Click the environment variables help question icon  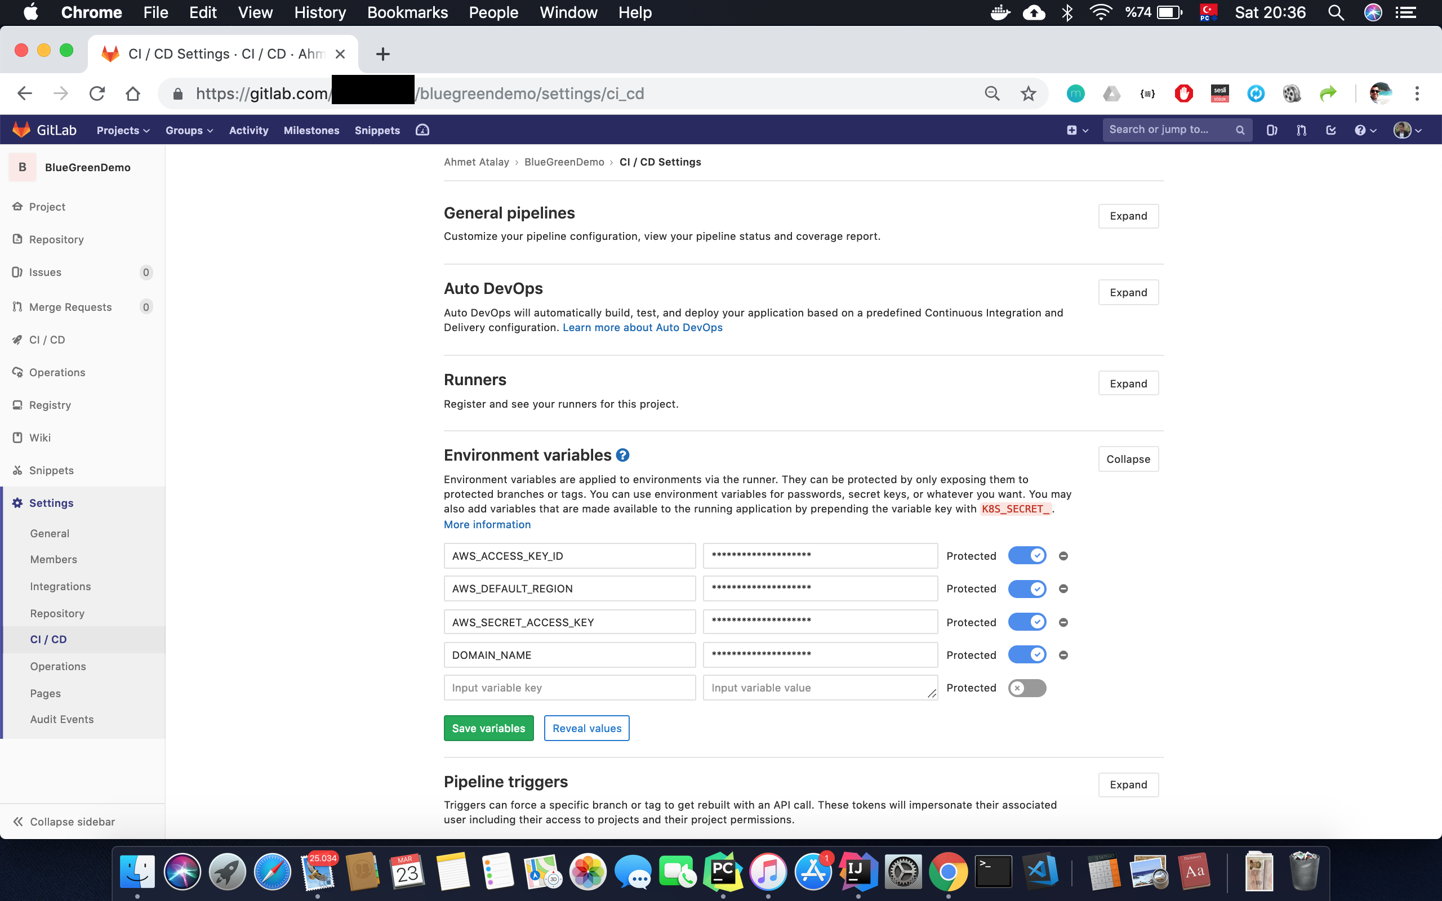[x=622, y=455]
